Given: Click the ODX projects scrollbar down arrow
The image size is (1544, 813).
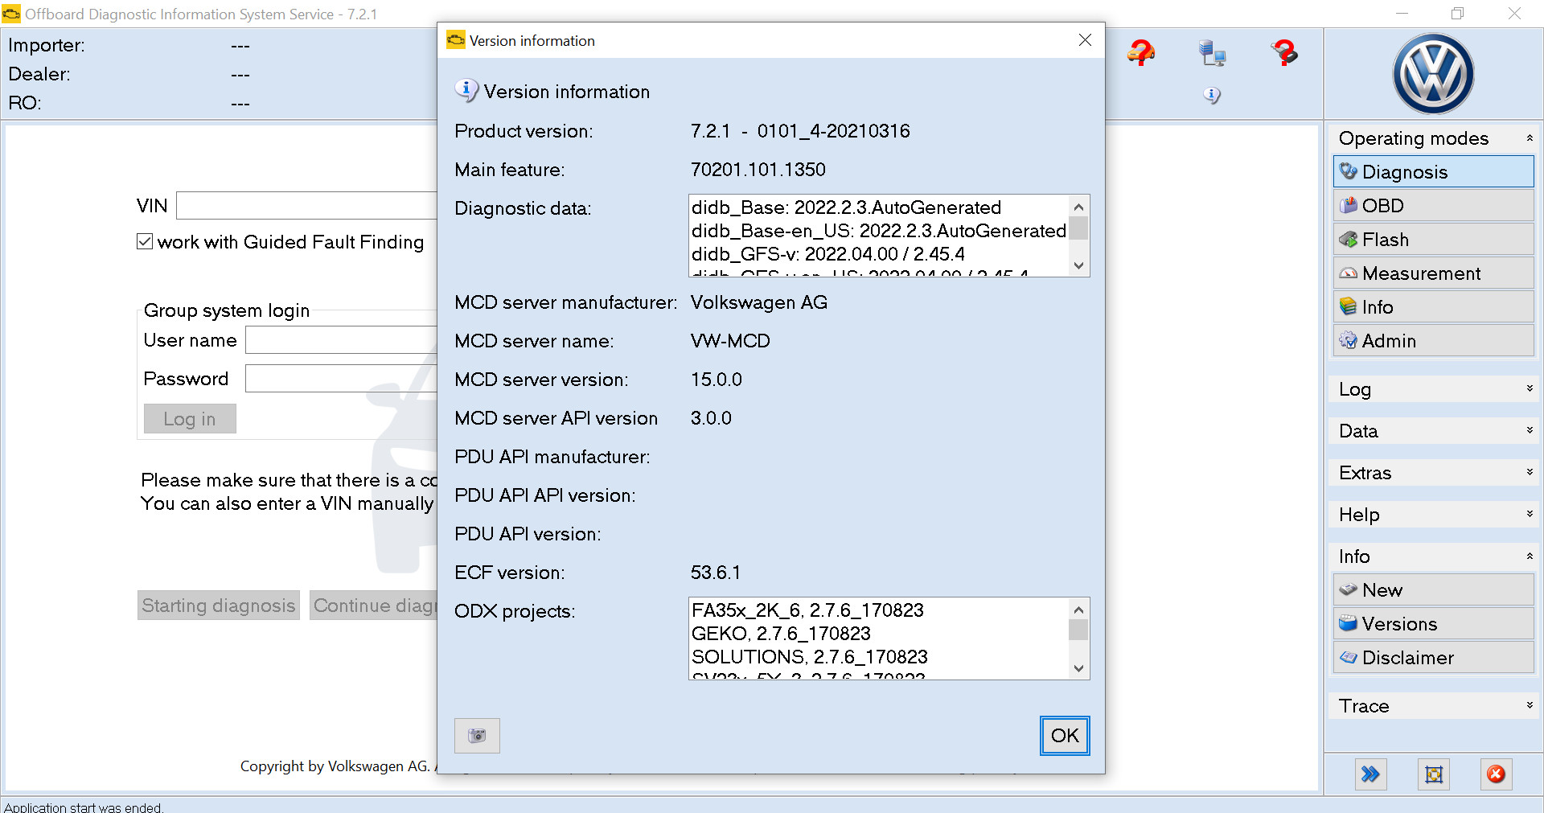Looking at the screenshot, I should [1078, 668].
